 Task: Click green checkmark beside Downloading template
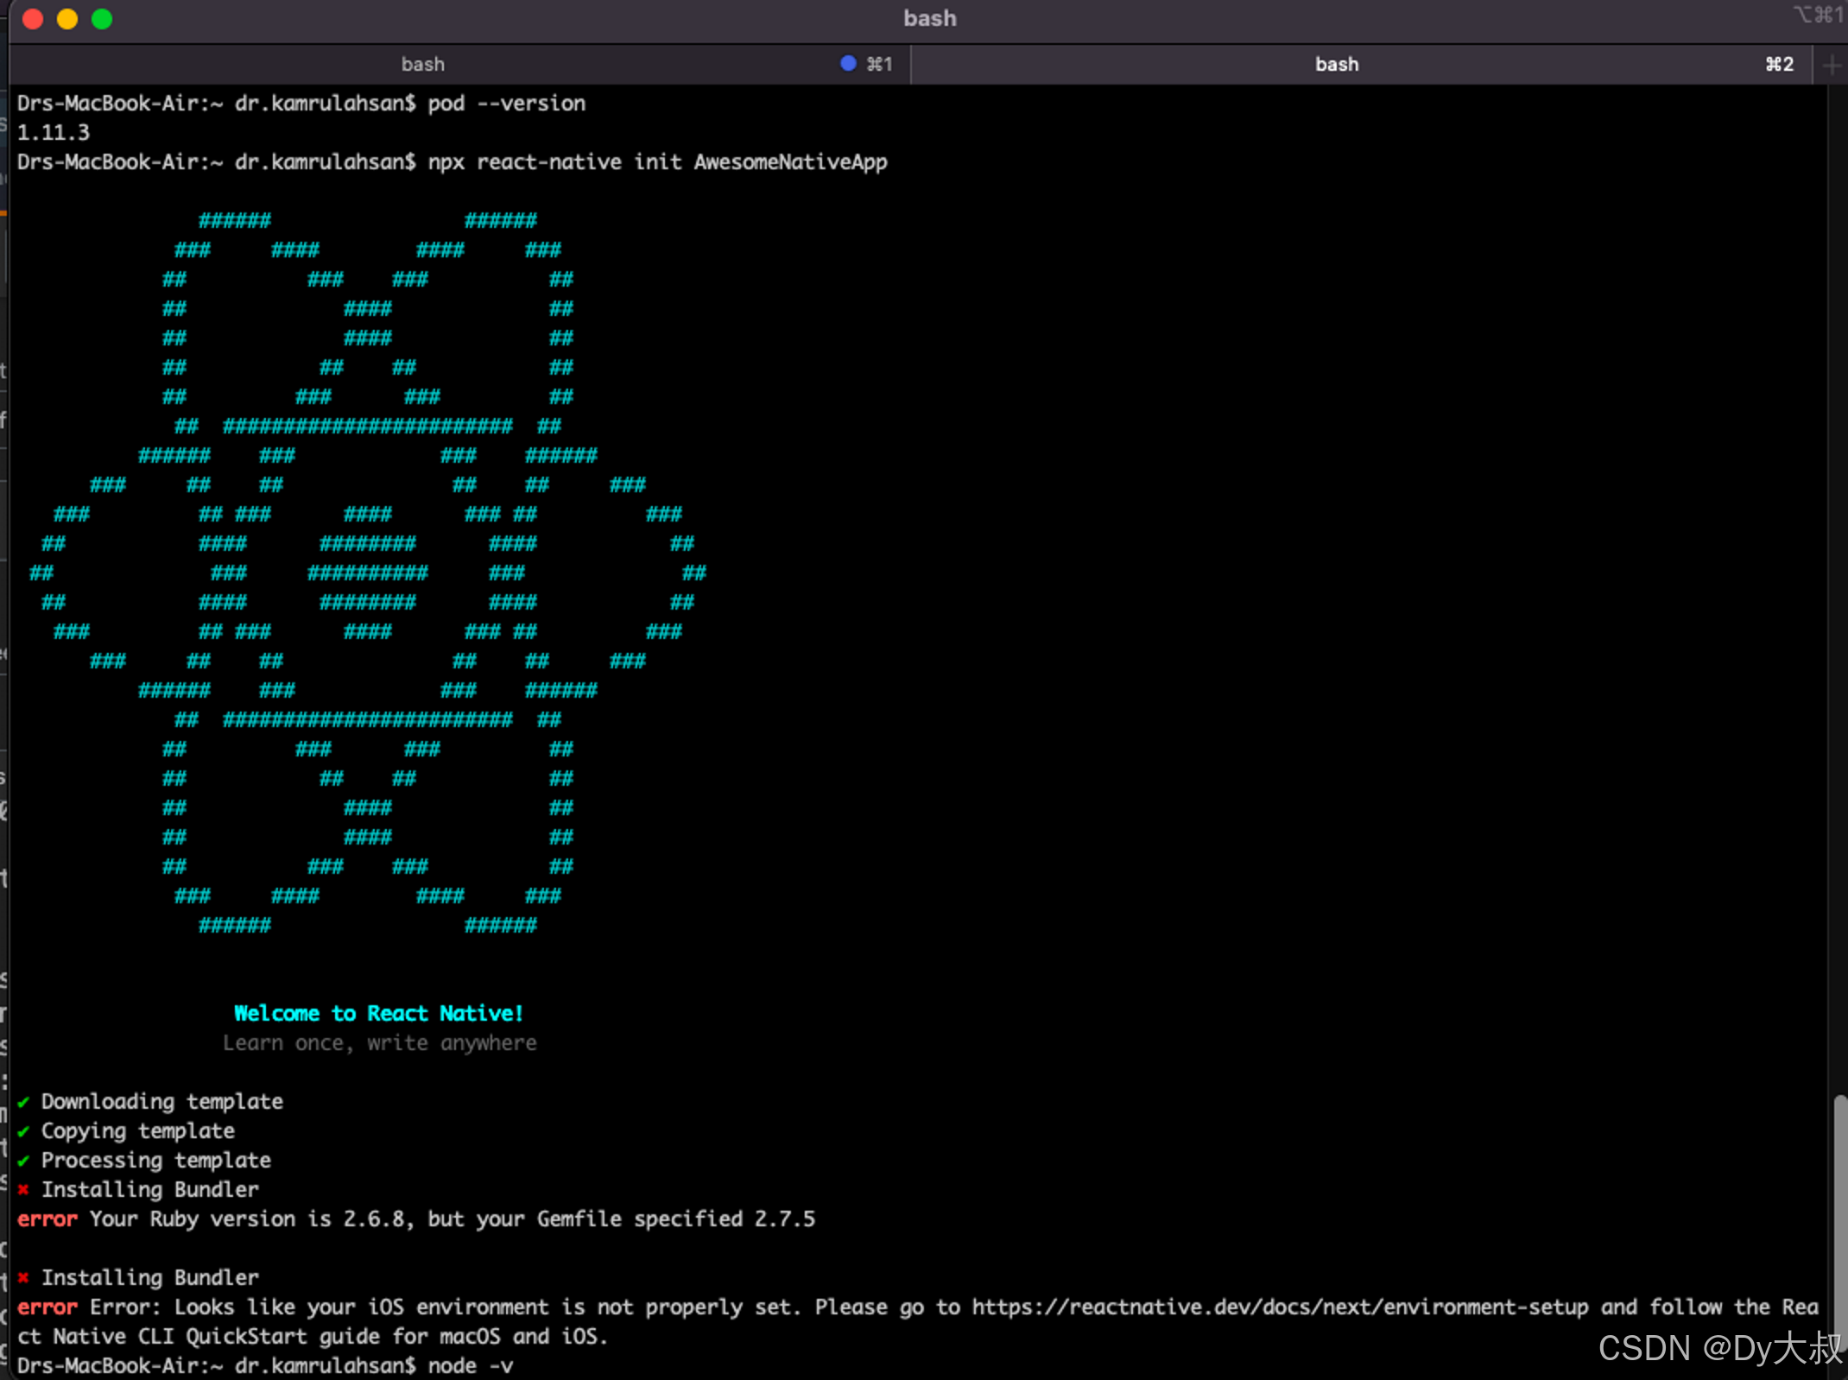click(23, 1102)
